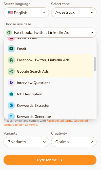
Task: Open the Awestruck tone dropdown
Action: [x=74, y=12]
